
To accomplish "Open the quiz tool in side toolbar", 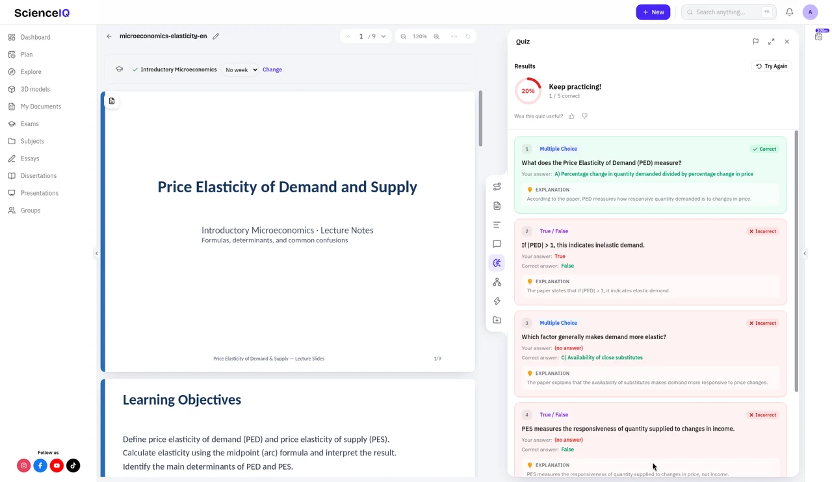I will pos(497,263).
